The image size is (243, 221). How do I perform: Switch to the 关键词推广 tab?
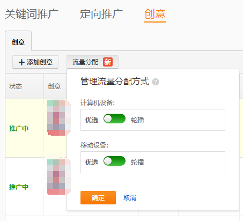coord(32,14)
